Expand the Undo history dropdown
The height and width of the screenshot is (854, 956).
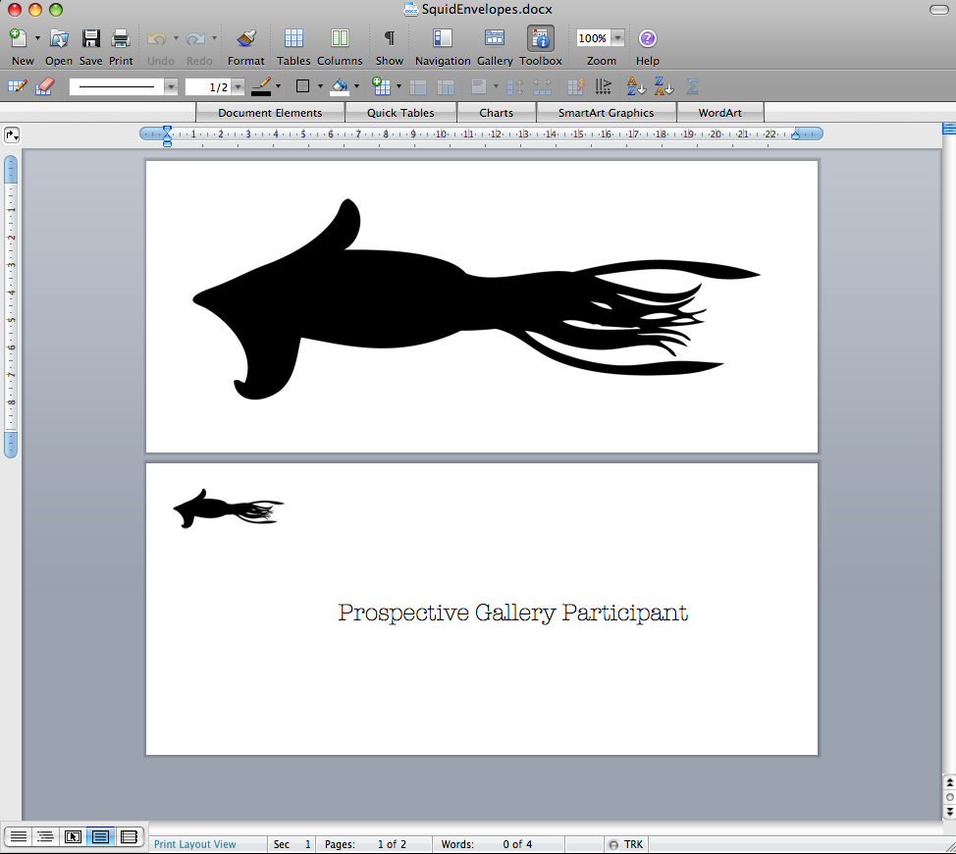176,38
